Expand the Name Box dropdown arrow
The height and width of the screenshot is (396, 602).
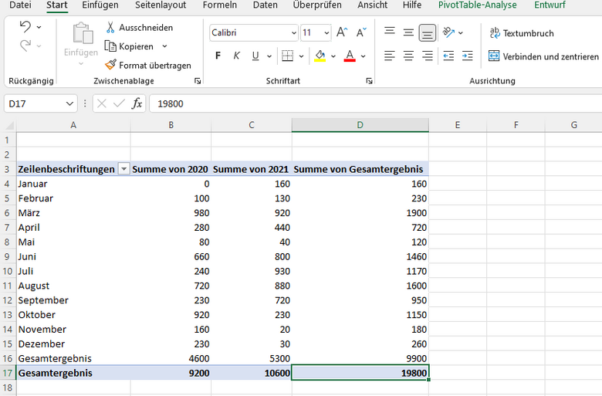(x=71, y=103)
